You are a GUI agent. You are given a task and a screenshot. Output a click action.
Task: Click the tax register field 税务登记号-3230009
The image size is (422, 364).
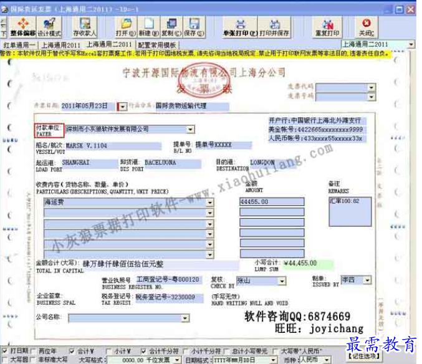point(170,297)
